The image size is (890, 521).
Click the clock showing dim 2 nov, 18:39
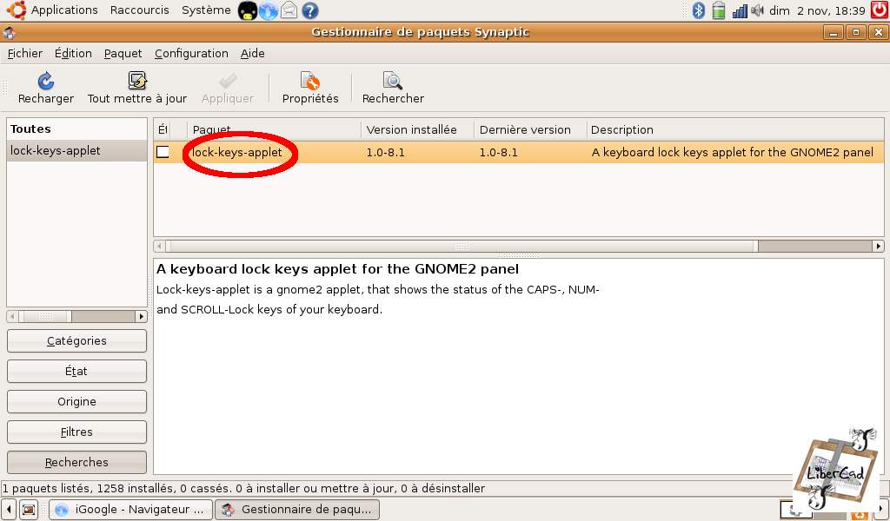click(817, 10)
